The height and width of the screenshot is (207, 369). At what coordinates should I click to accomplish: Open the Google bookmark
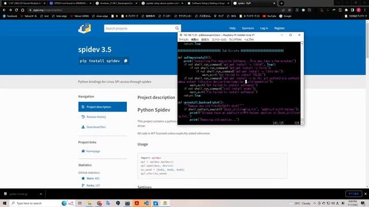(x=285, y=16)
